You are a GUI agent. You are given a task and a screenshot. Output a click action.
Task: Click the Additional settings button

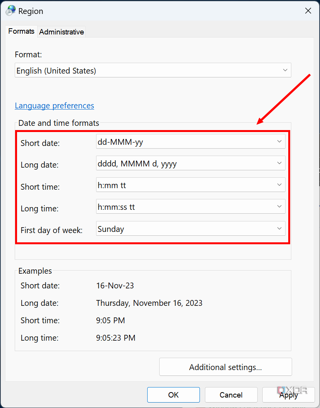click(225, 367)
